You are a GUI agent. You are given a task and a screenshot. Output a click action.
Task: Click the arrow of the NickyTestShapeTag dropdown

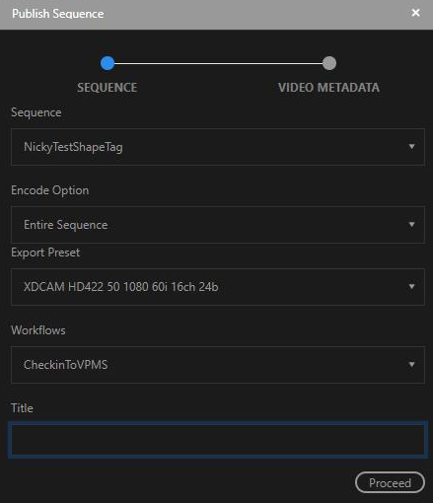pos(411,146)
